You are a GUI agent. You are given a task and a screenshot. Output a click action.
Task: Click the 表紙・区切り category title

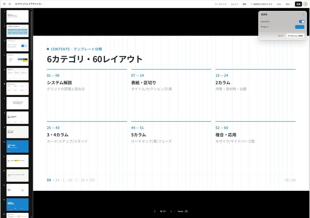coord(143,83)
